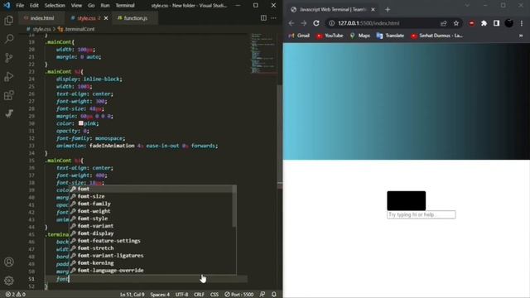Click errors and warnings status indicator
The height and width of the screenshot is (298, 530).
(16, 295)
